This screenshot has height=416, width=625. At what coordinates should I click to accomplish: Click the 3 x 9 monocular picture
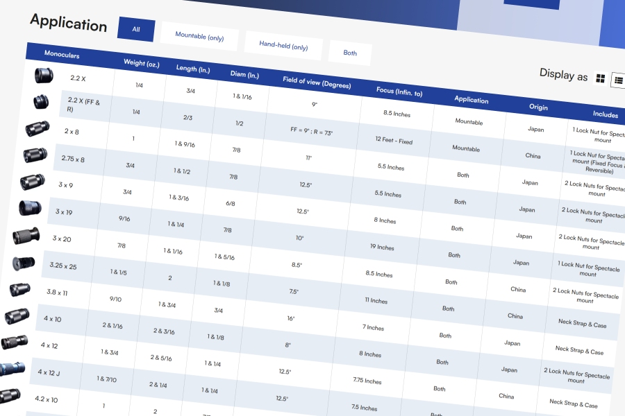tap(32, 182)
